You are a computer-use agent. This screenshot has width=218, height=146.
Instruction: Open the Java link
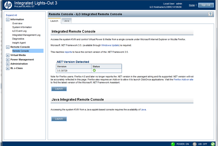pyautogui.click(x=144, y=110)
